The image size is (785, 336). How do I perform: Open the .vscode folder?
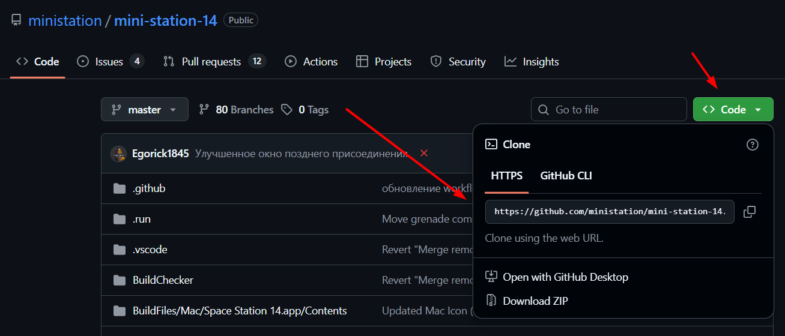[x=150, y=250]
